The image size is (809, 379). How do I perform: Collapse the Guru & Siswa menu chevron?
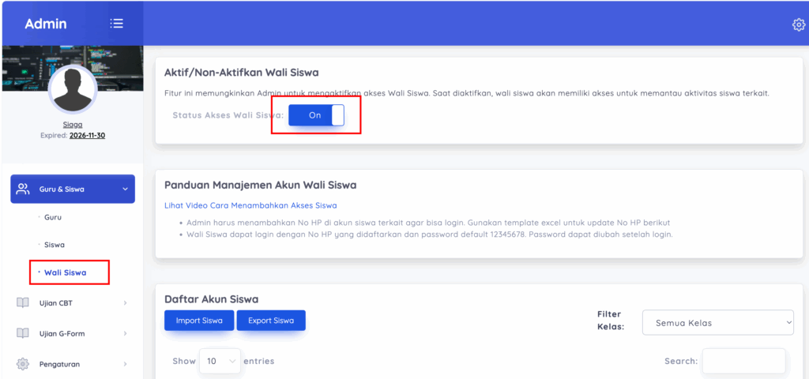tap(125, 189)
